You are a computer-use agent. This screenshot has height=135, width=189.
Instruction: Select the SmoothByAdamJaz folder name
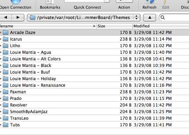point(29,112)
